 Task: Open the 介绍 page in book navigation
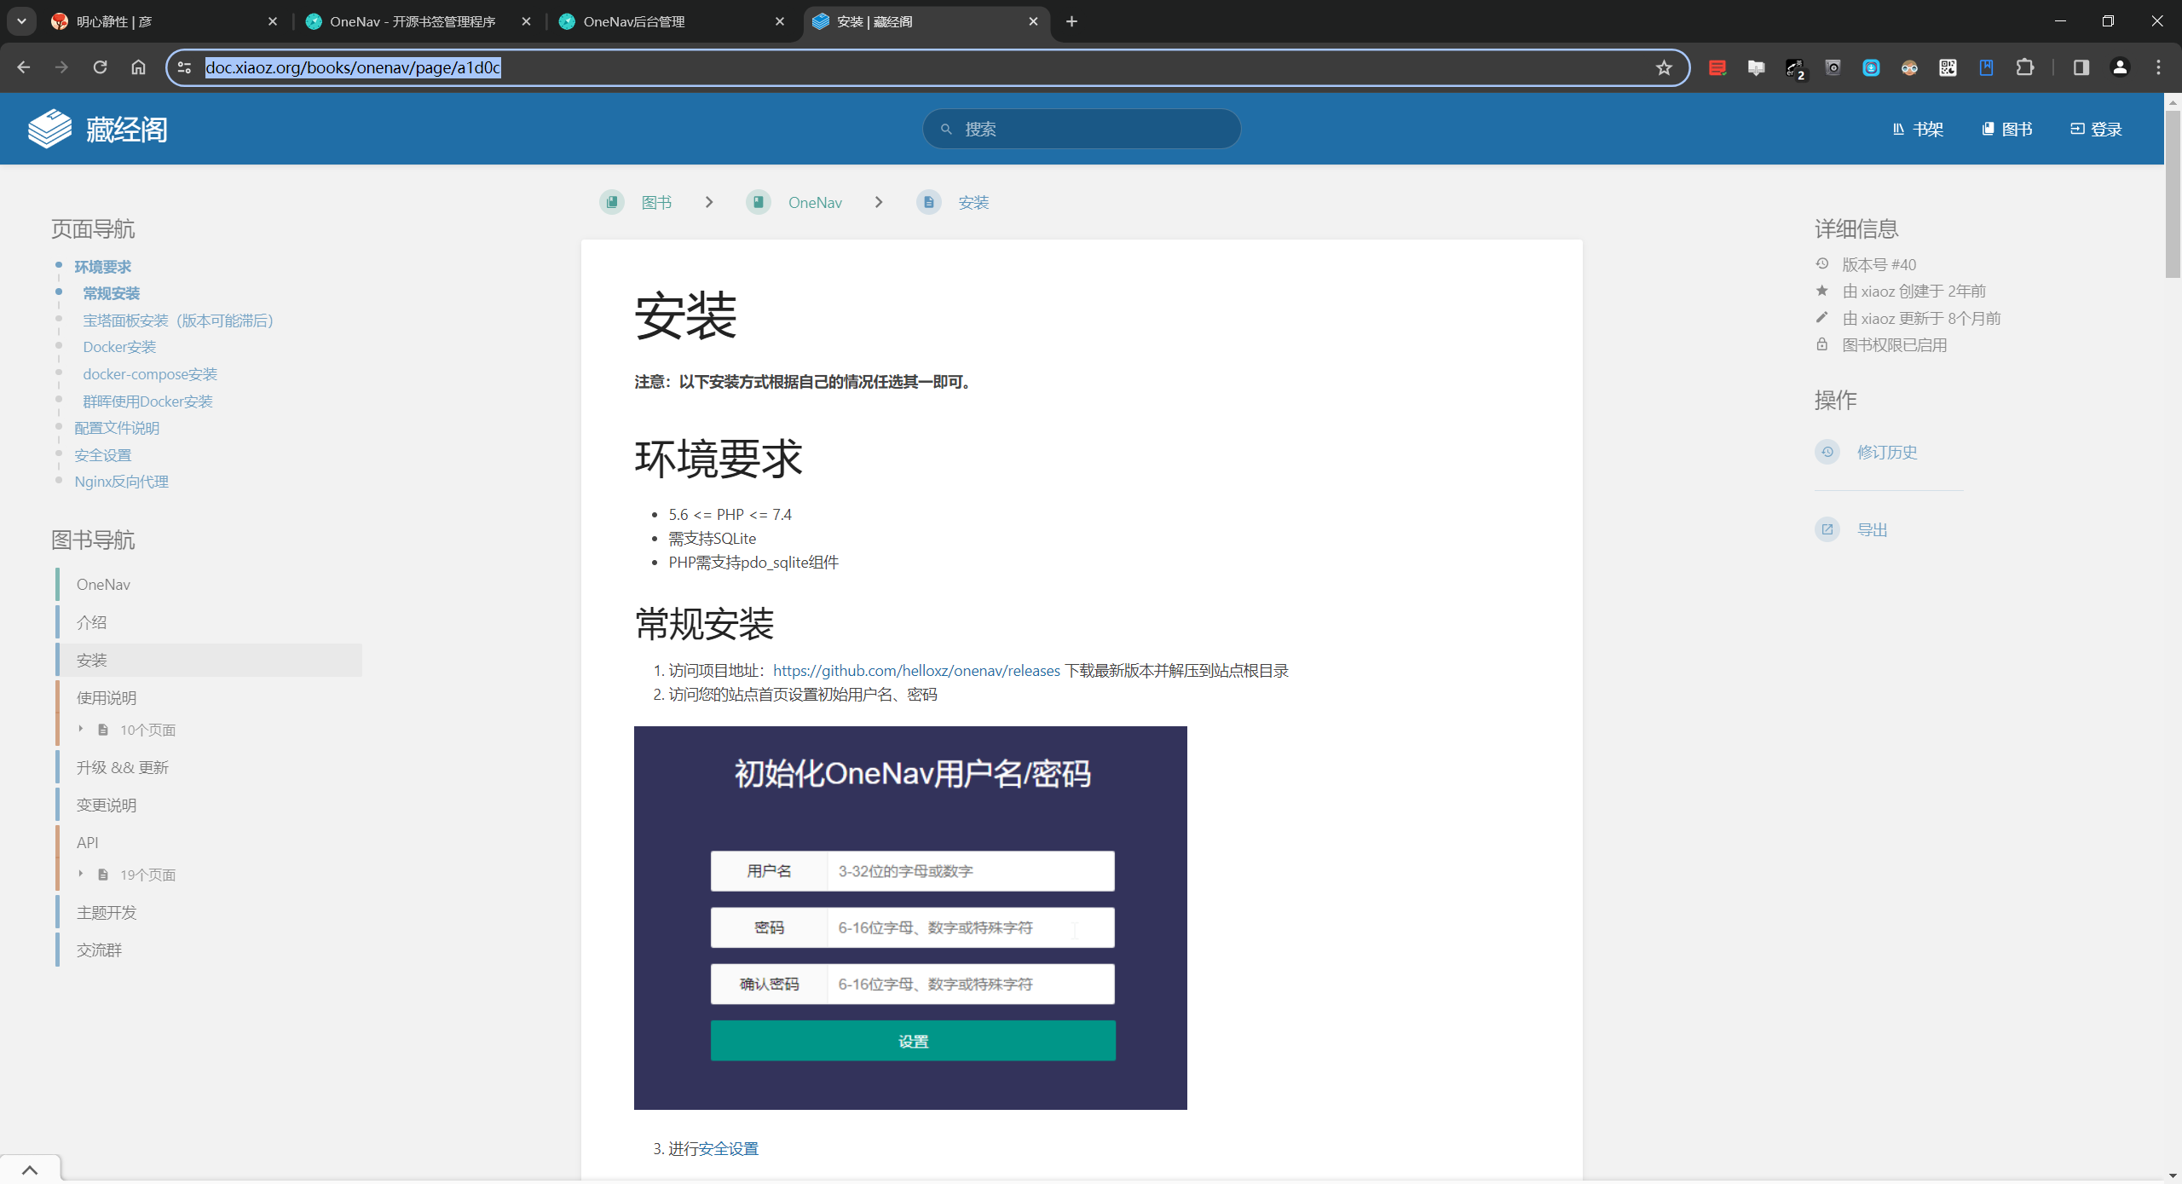click(x=209, y=622)
